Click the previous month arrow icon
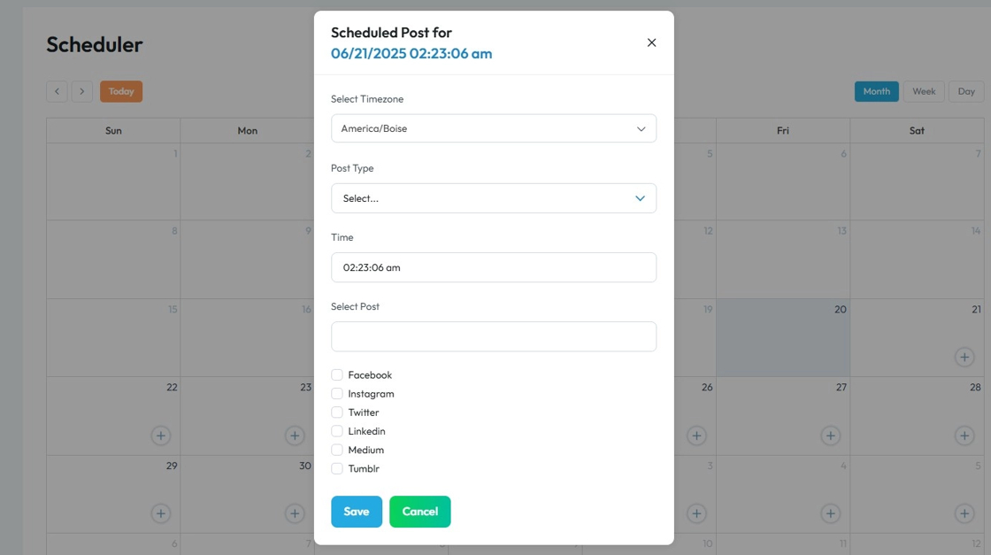Image resolution: width=991 pixels, height=555 pixels. pos(57,91)
